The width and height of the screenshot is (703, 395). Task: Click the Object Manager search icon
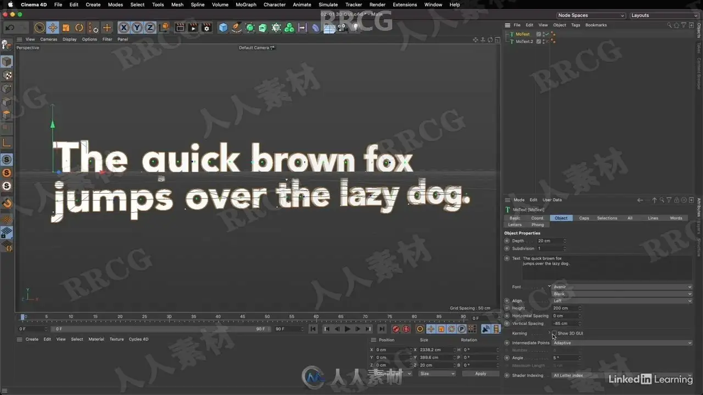coord(669,25)
